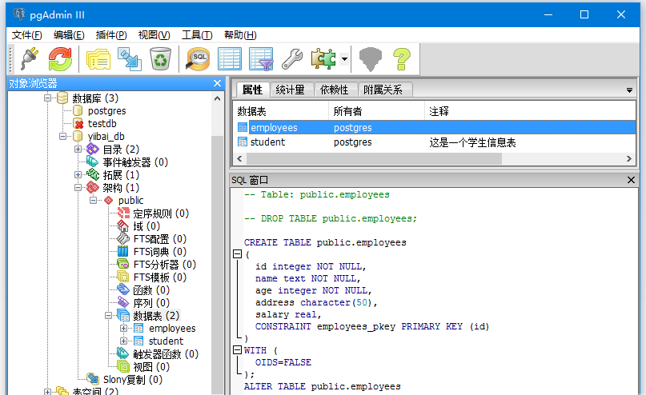The width and height of the screenshot is (646, 395).
Task: Click the plug connection icon in toolbar
Action: (30, 59)
